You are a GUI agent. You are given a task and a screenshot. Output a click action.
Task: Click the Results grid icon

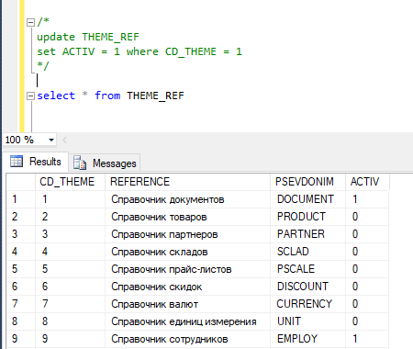17,161
